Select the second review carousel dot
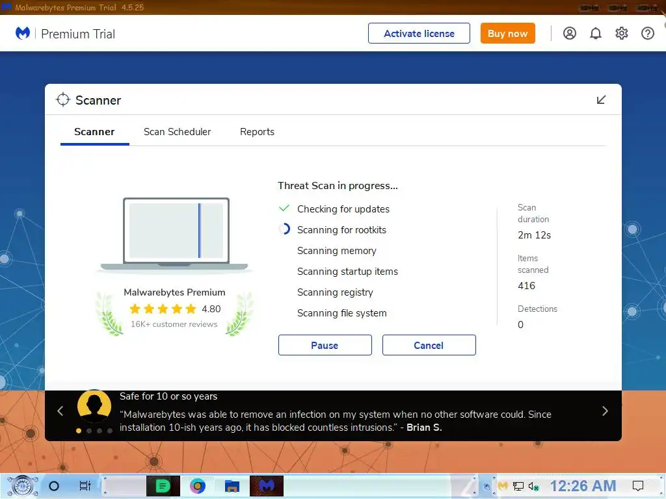The image size is (666, 499). [x=88, y=431]
